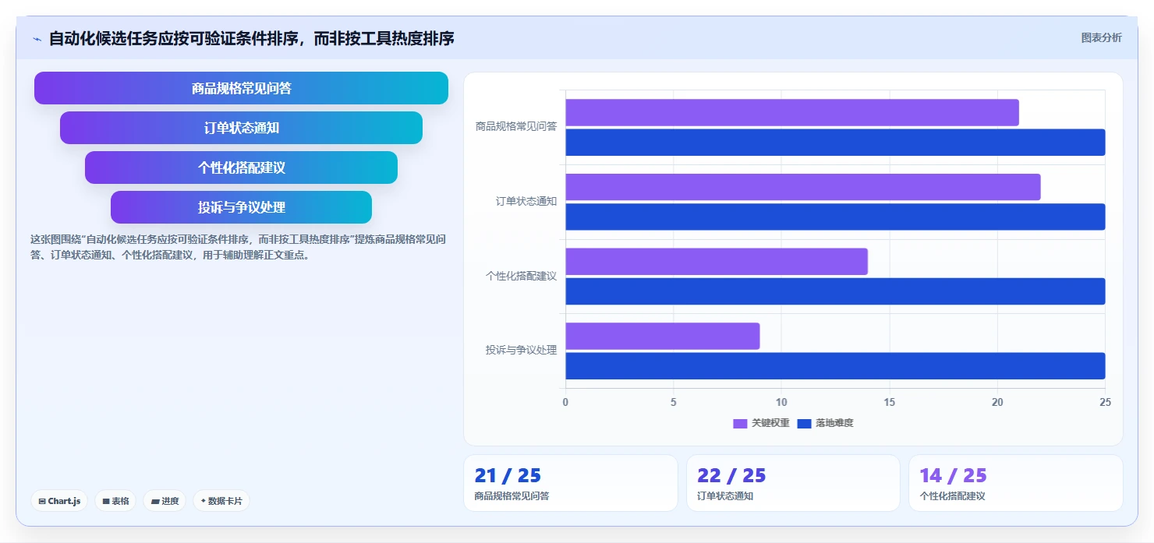Select the 投诉与争议处理 funnel bar
The image size is (1154, 543).
[x=241, y=207]
